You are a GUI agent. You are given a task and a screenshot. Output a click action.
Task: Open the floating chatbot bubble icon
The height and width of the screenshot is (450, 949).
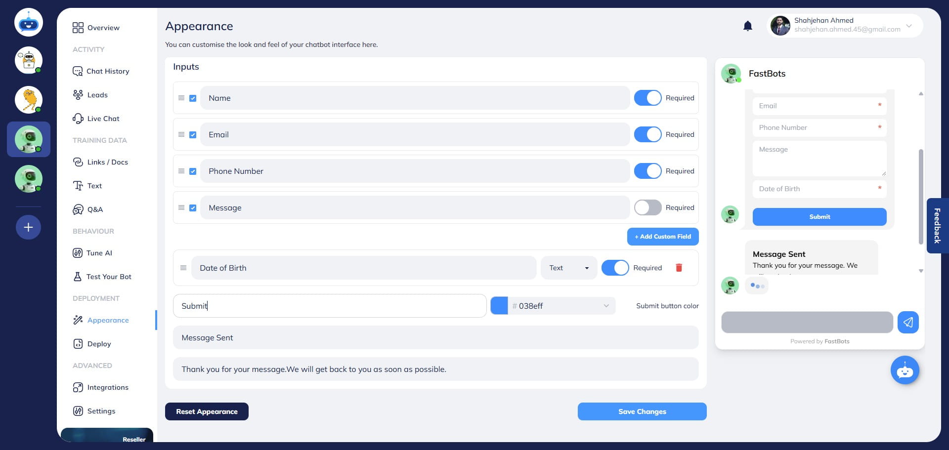(x=905, y=370)
